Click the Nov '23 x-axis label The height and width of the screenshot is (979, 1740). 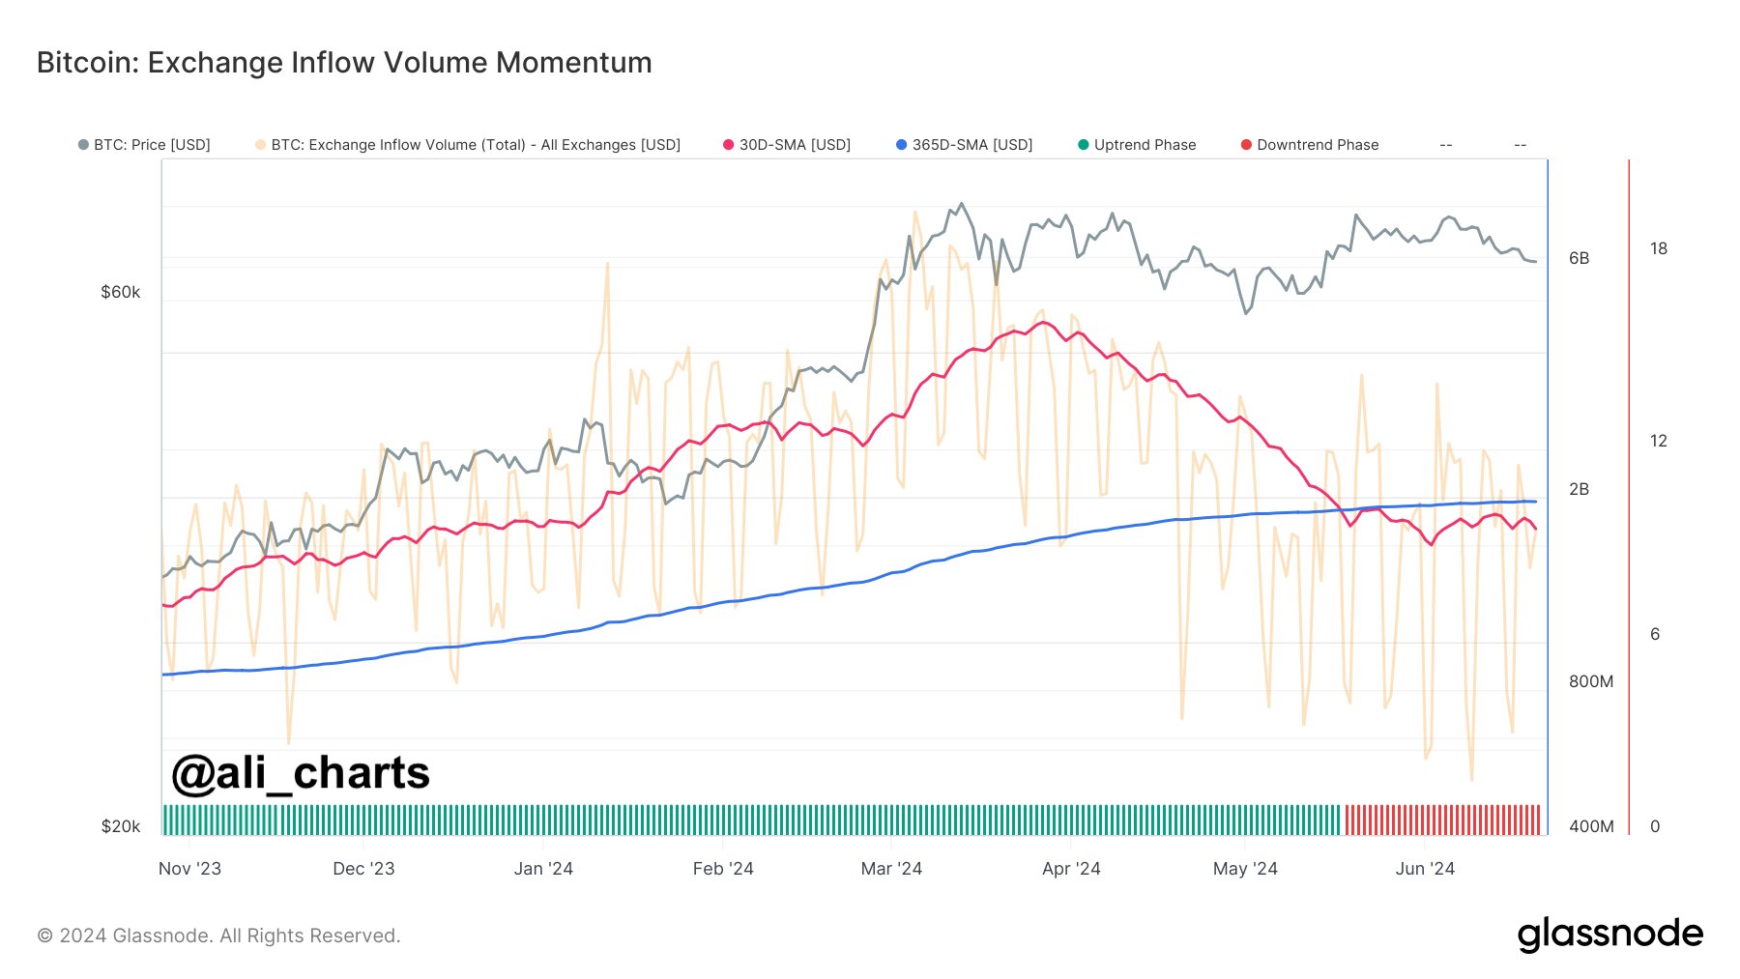(189, 869)
